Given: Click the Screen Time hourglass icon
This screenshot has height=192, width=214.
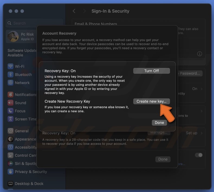Looking at the screenshot, I should coord(10,119).
